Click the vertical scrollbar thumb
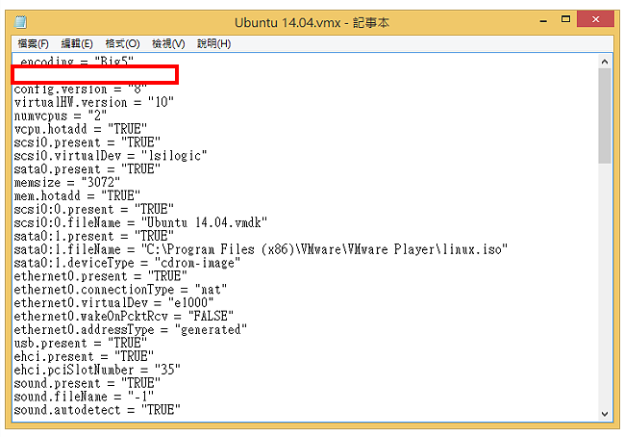This screenshot has width=624, height=437. 605,116
